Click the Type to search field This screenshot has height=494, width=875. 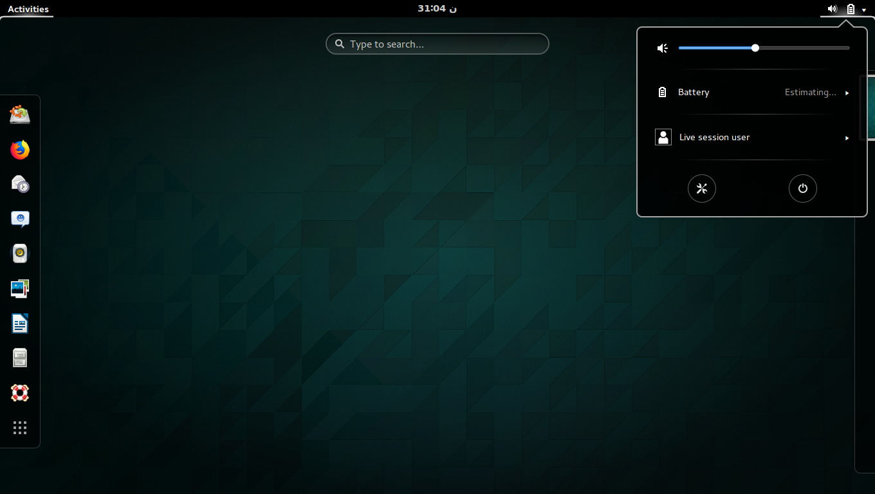click(437, 44)
